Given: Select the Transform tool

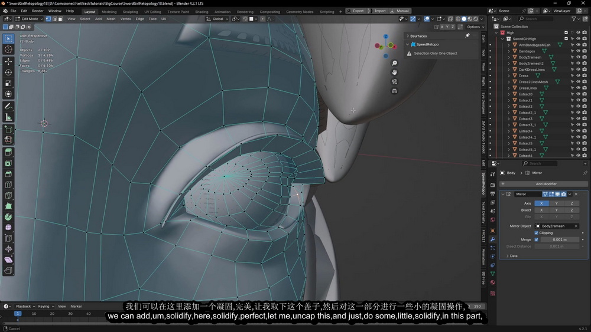Looking at the screenshot, I should [8, 94].
